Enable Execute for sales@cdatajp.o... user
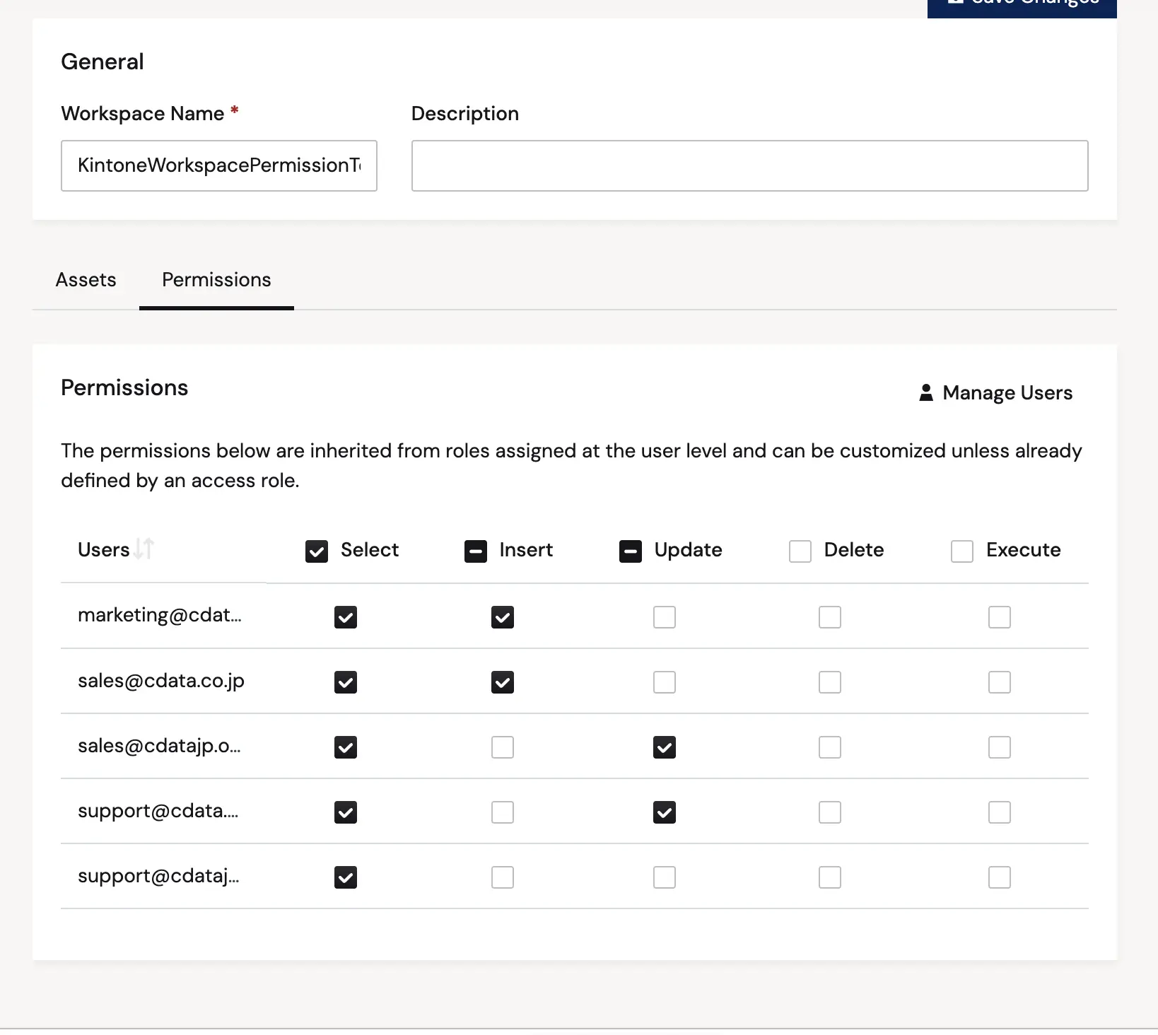 point(1000,747)
